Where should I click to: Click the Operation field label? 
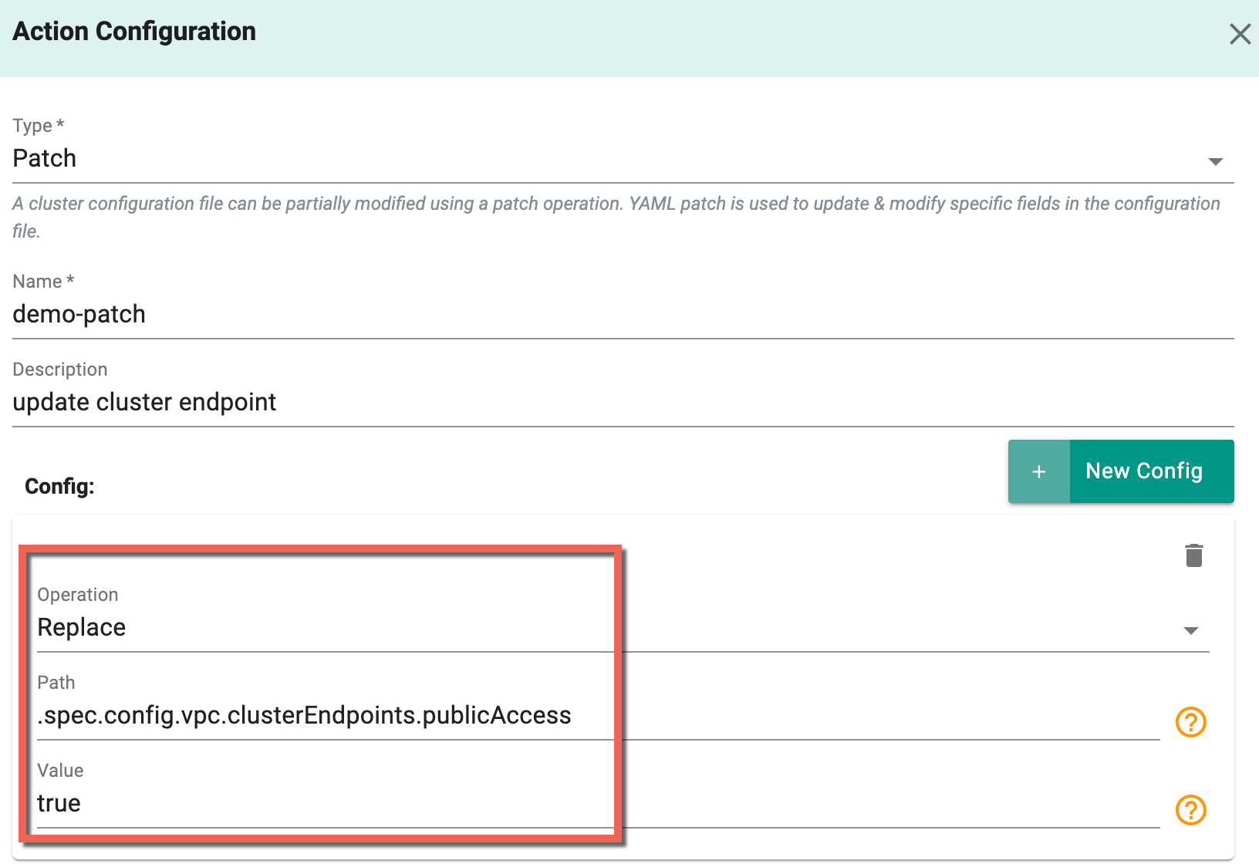tap(78, 595)
